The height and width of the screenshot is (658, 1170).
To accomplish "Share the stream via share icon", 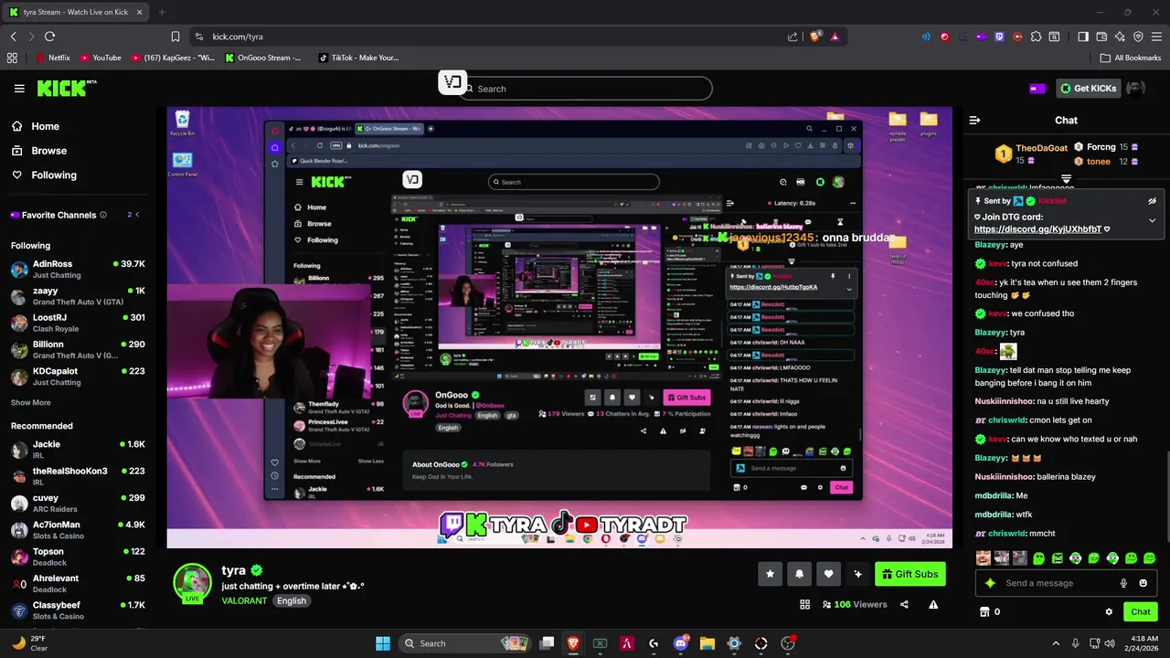I will [x=904, y=604].
